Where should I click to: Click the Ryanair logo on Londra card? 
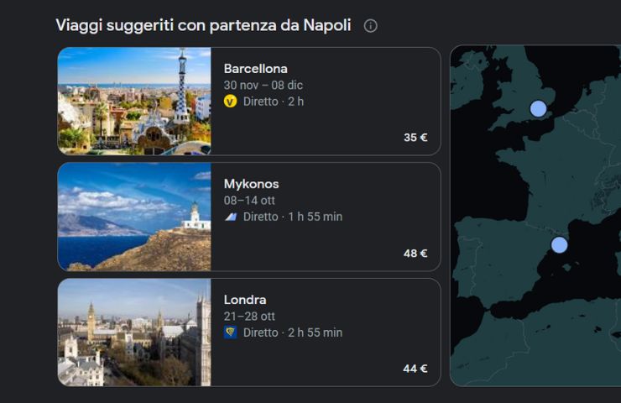coord(231,332)
